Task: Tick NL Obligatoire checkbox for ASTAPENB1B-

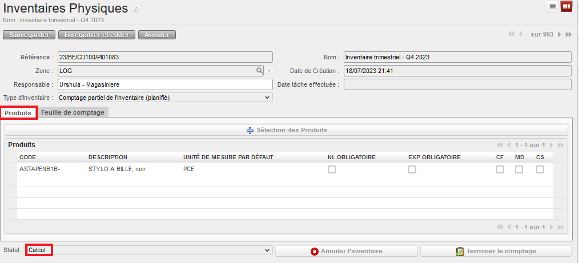Action: coord(331,169)
